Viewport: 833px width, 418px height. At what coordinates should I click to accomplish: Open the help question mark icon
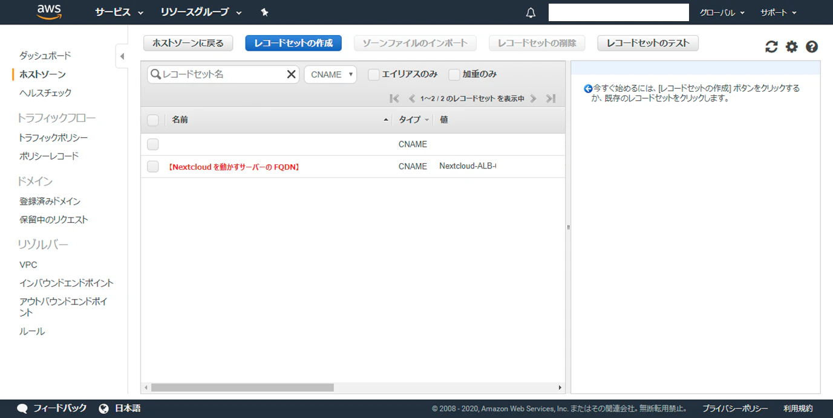(812, 47)
